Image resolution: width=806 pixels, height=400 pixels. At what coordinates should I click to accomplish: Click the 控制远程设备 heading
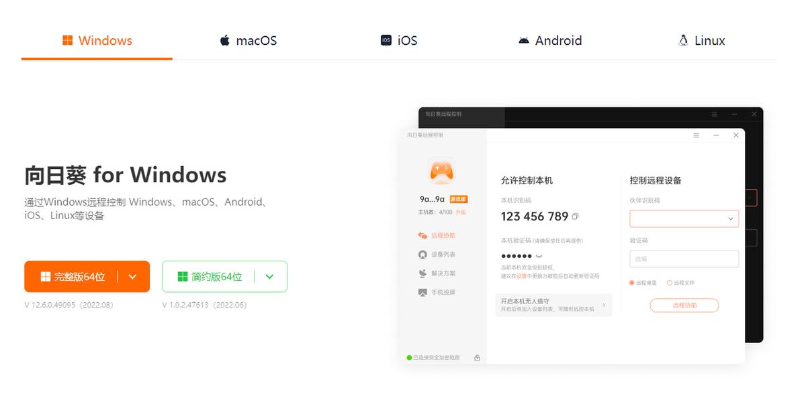[656, 180]
